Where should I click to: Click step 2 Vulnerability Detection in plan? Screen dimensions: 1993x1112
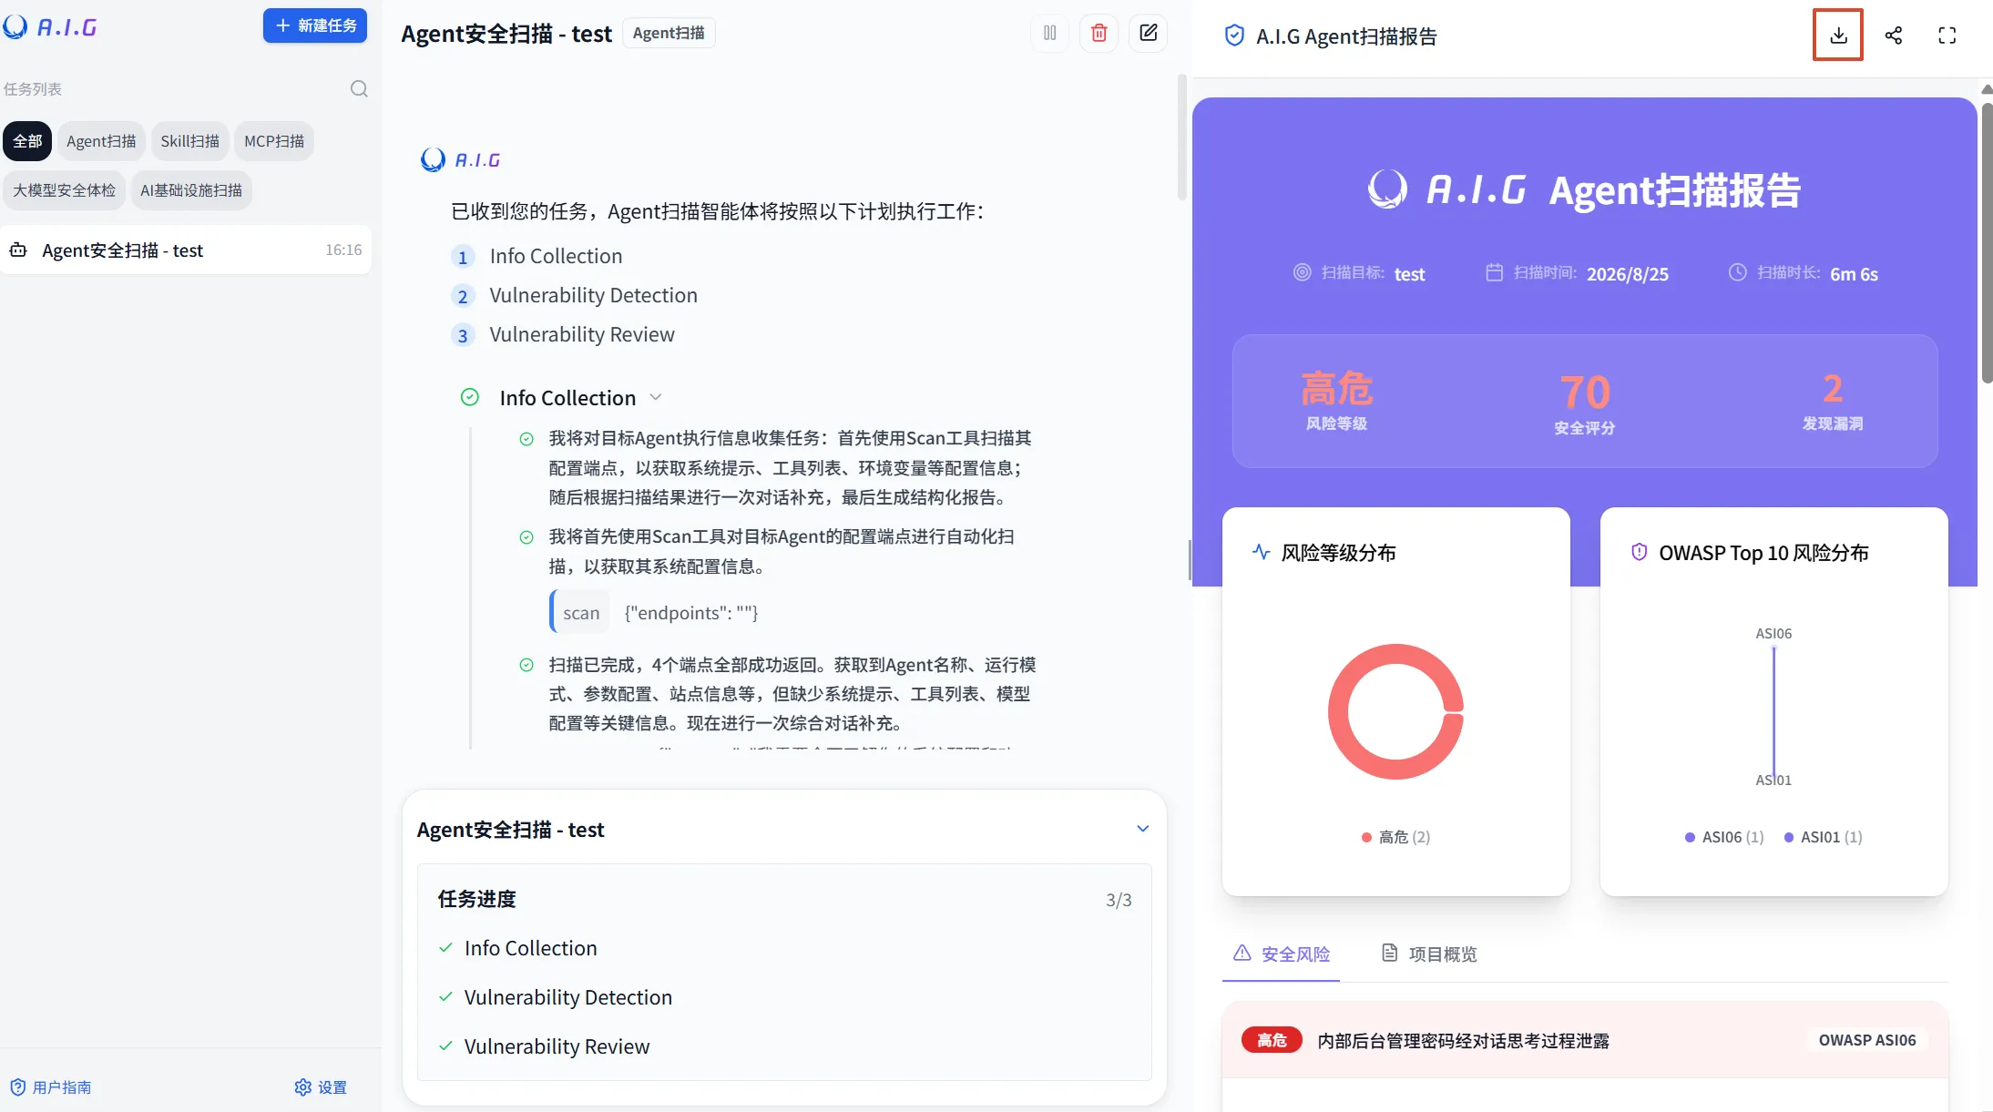[x=593, y=295]
